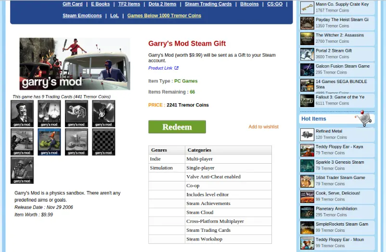Viewport: 386px width, 252px height.
Task: Open The Witcher 2: Assassins title
Action: pos(340,35)
